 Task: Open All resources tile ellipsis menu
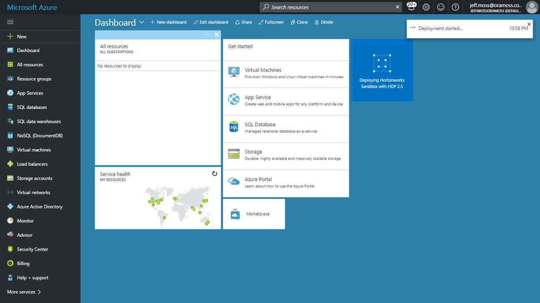(x=207, y=35)
